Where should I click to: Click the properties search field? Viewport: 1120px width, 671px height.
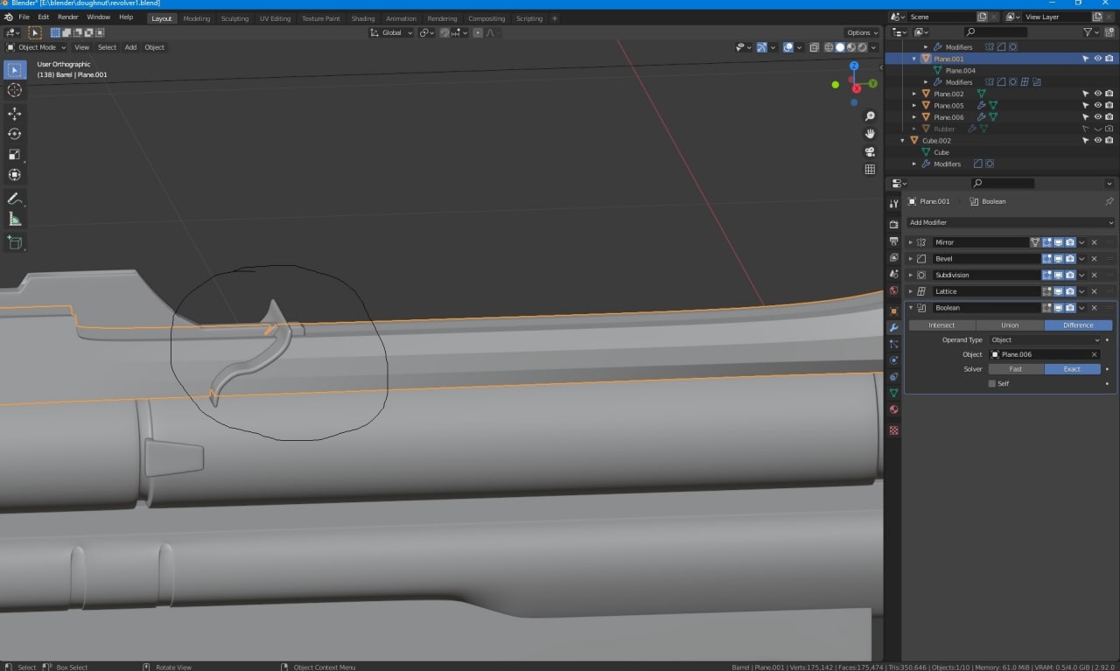(x=1003, y=183)
